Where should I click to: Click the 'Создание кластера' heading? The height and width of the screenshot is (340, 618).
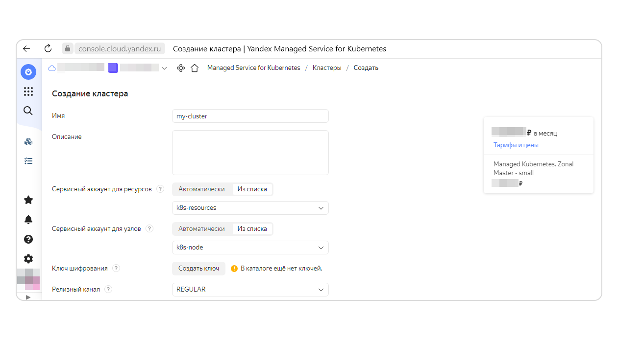pos(90,93)
